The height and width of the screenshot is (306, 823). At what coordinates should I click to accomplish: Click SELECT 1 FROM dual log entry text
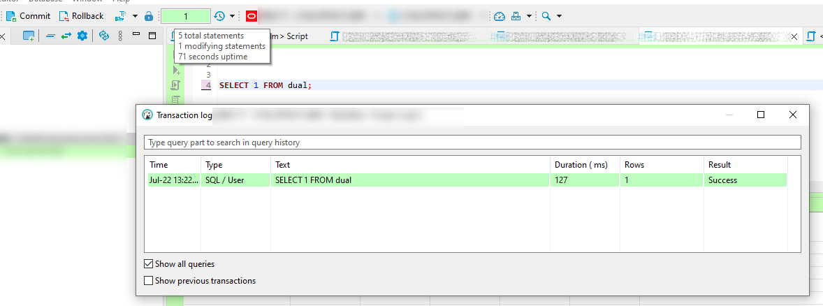(314, 180)
